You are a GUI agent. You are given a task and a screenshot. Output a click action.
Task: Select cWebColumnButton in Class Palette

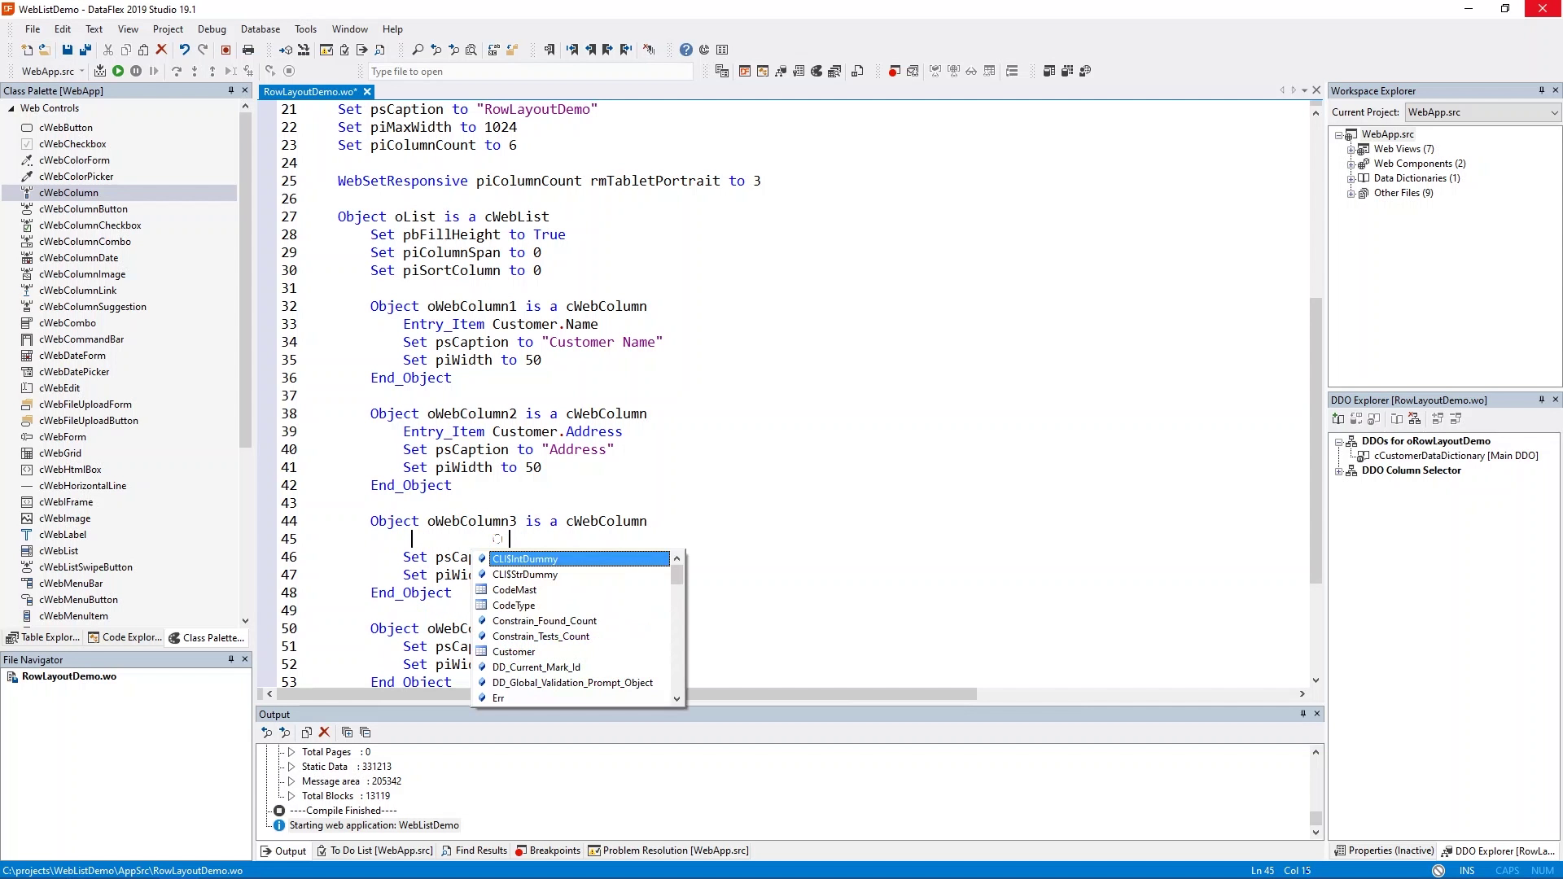pyautogui.click(x=83, y=209)
